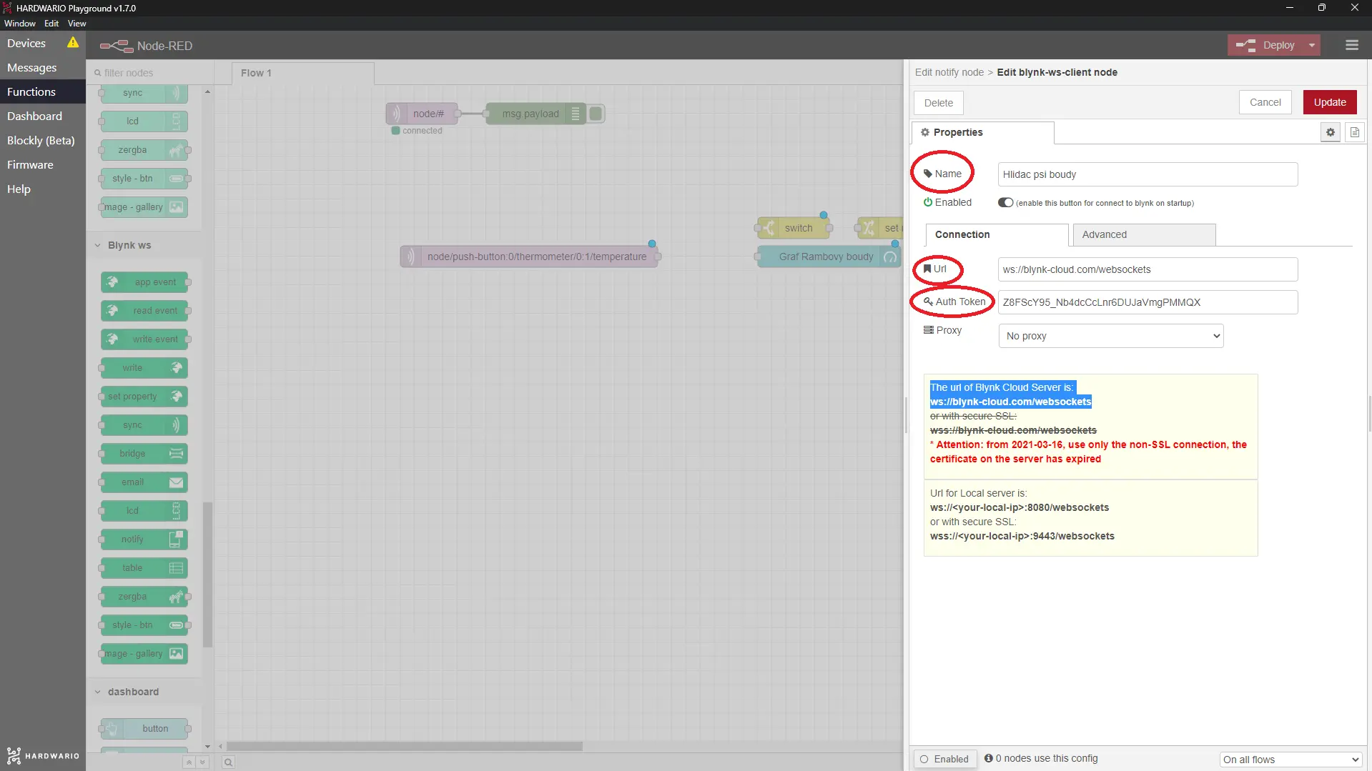This screenshot has width=1372, height=771.
Task: Switch to the Connection tab
Action: point(997,234)
